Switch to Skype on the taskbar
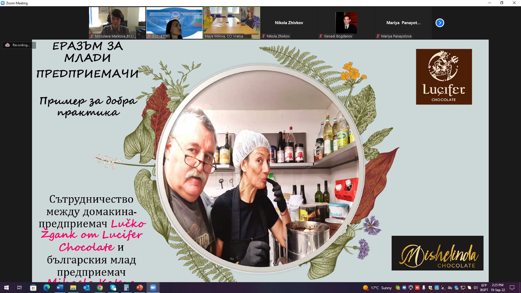The width and height of the screenshot is (521, 293). (x=113, y=288)
